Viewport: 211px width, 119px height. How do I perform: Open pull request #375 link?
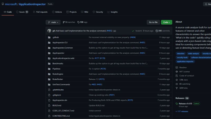click(x=102, y=79)
